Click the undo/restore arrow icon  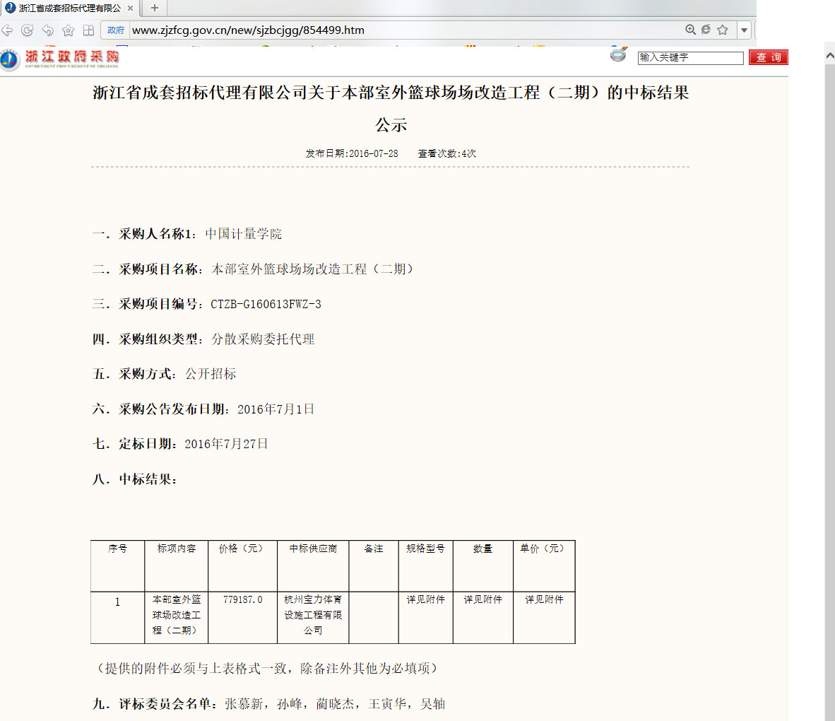pos(47,30)
